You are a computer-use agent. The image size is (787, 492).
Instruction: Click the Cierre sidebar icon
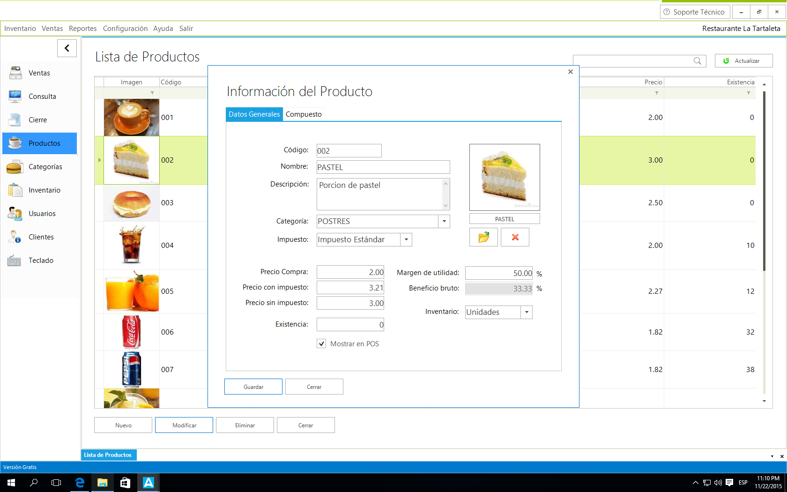coord(15,120)
